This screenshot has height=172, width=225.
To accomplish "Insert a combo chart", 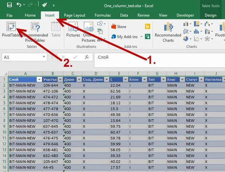I will (x=209, y=31).
